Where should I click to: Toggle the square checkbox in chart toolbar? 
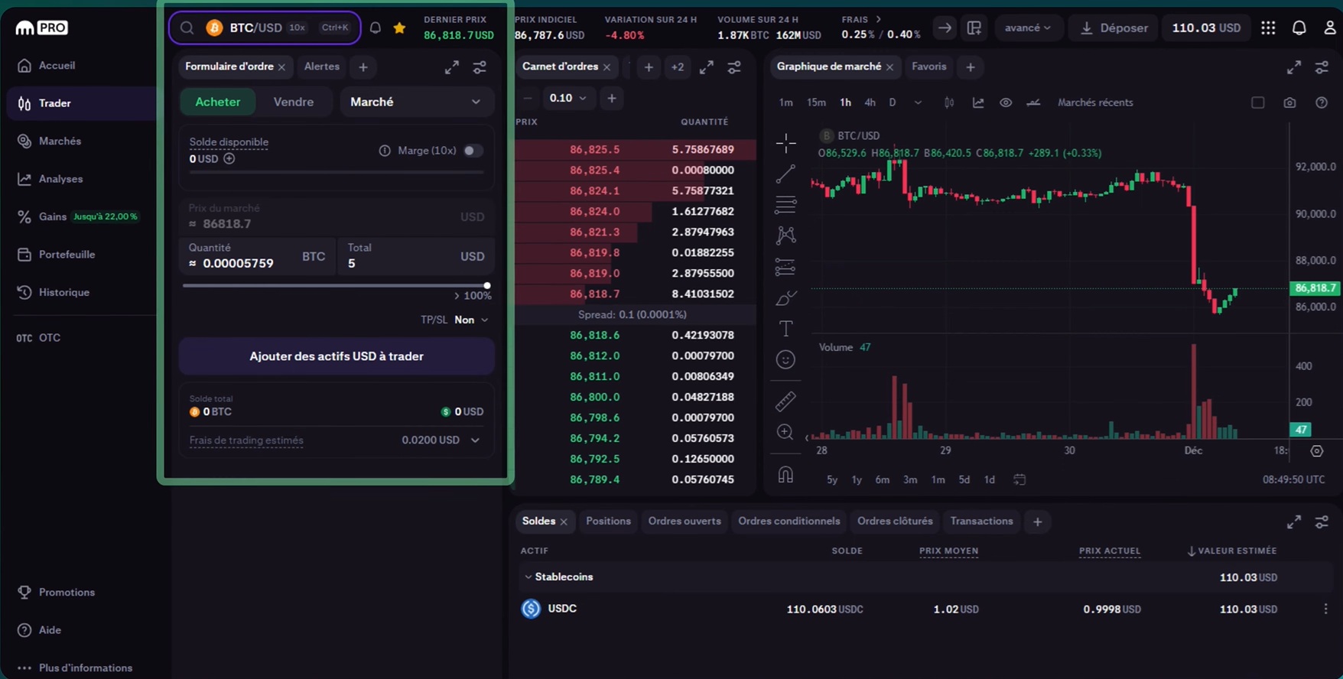[x=1257, y=102]
